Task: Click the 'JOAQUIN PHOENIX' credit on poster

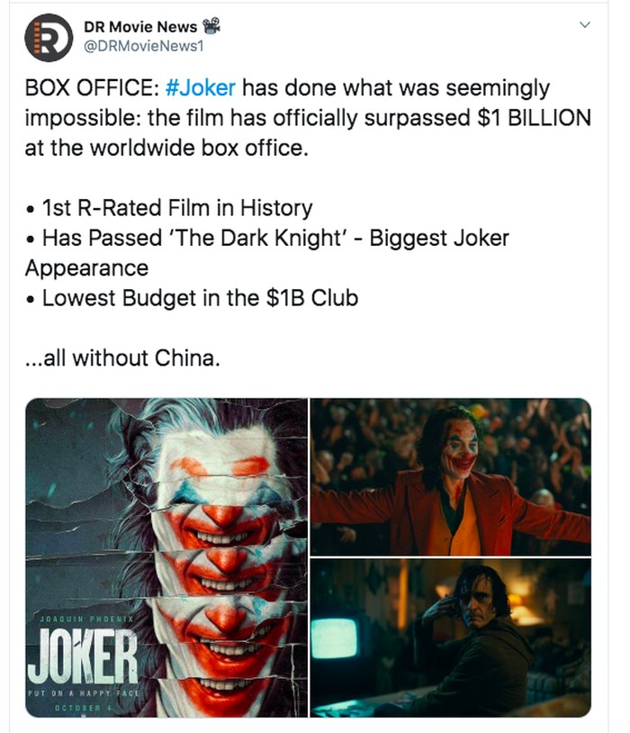Action: click(86, 619)
